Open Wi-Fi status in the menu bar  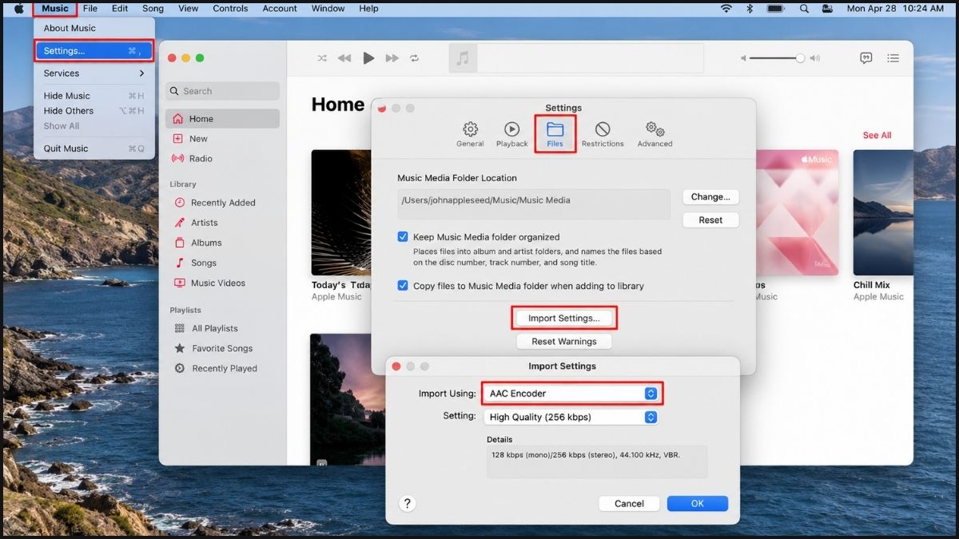[x=726, y=8]
